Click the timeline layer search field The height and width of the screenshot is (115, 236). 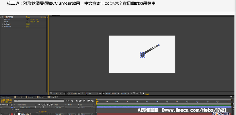[39, 101]
